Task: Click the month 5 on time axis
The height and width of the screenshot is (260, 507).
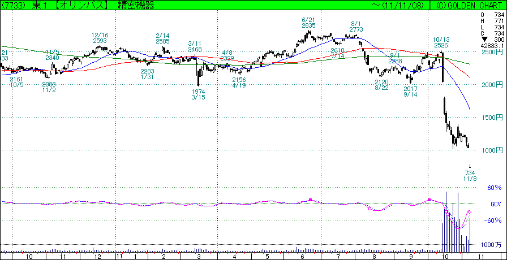Action: pyautogui.click(x=268, y=257)
